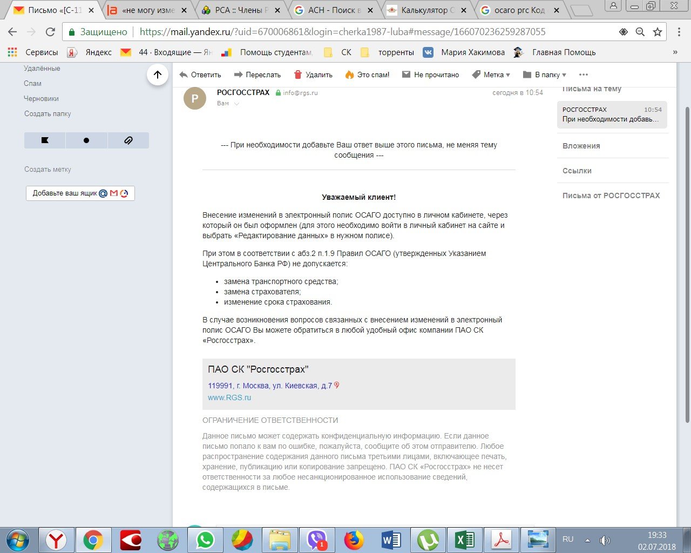Viewport: 691px width, 553px height.
Task: Click the page vertical scrollbar
Action: tap(687, 265)
